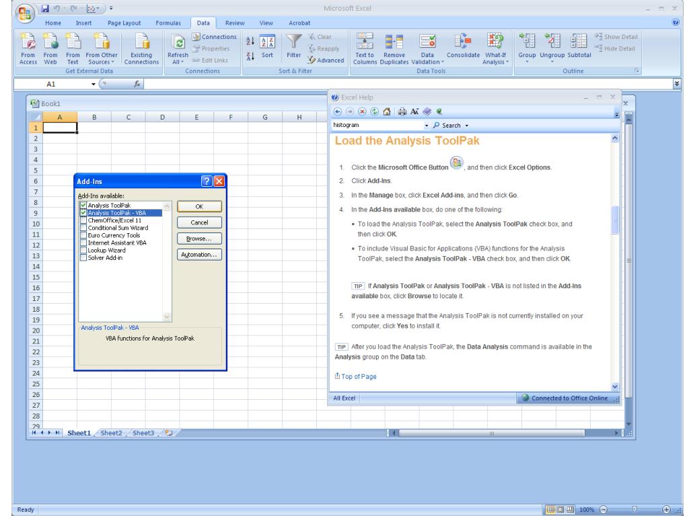Select column C header

(x=129, y=117)
